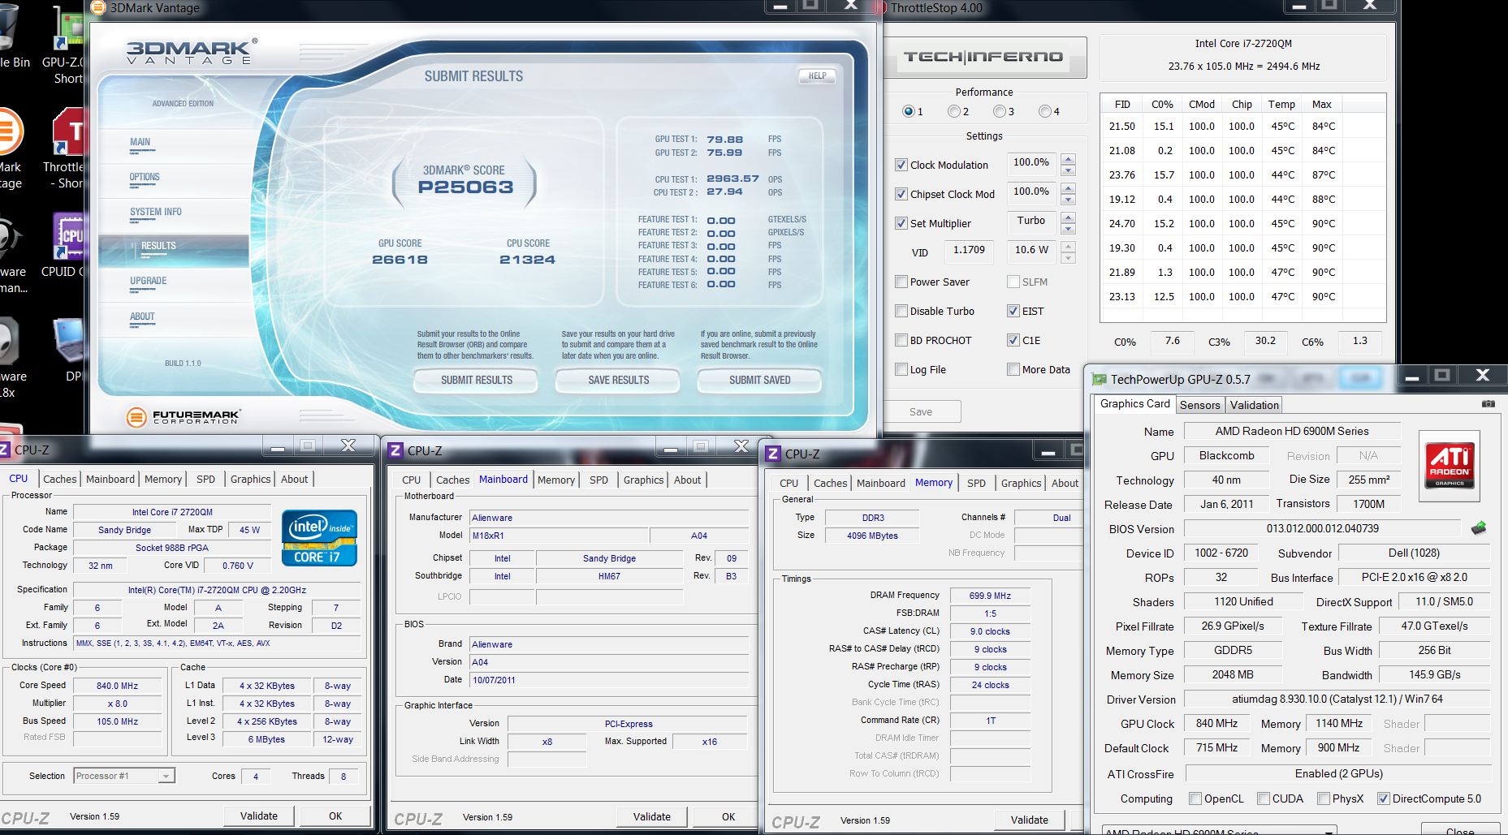Open the Validation tab in GPU-Z
This screenshot has height=835, width=1508.
(1254, 405)
